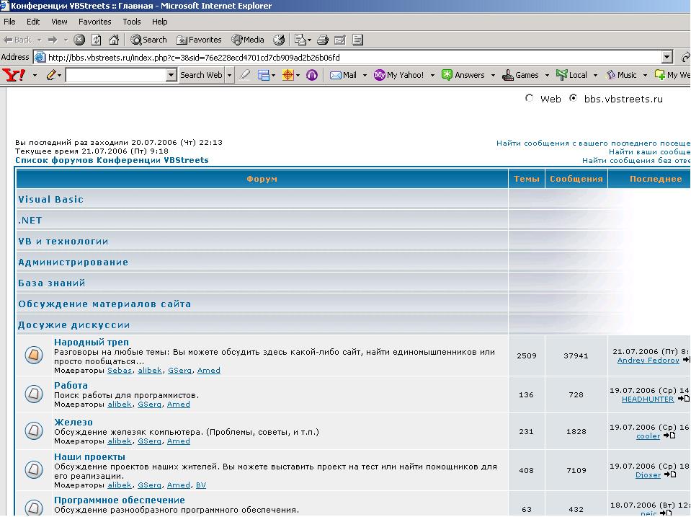Click the Forward arrow button

(53, 40)
